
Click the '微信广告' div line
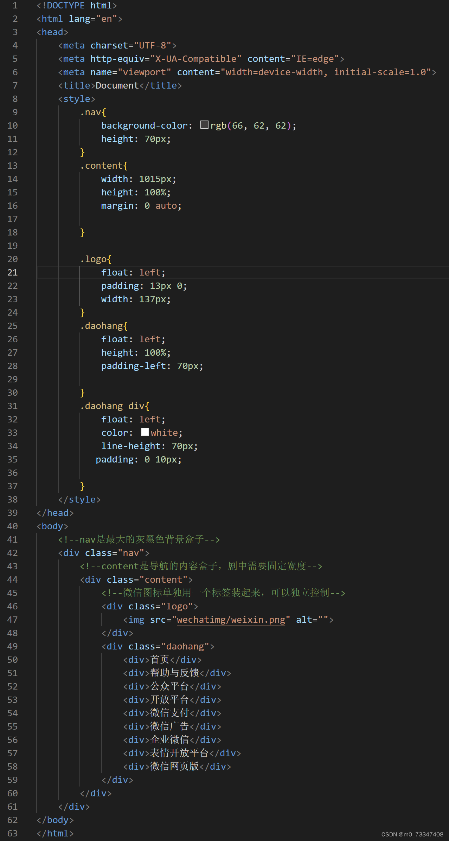click(x=172, y=727)
